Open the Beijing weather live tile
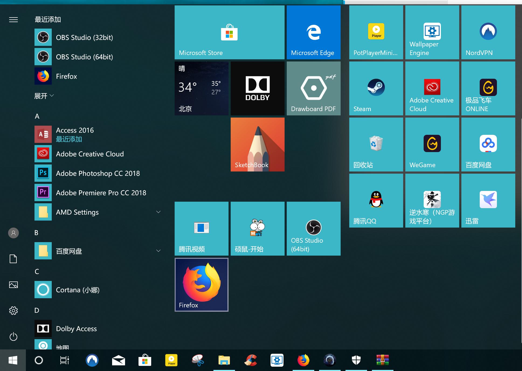 click(x=201, y=88)
